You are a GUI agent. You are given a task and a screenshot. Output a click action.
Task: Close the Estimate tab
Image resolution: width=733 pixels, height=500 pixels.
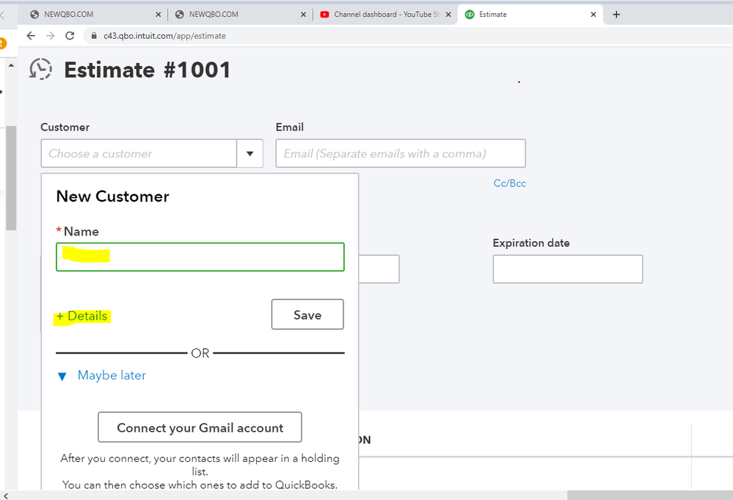[x=594, y=15]
